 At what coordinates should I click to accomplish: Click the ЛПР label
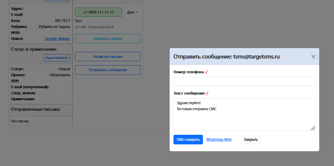coord(15,81)
